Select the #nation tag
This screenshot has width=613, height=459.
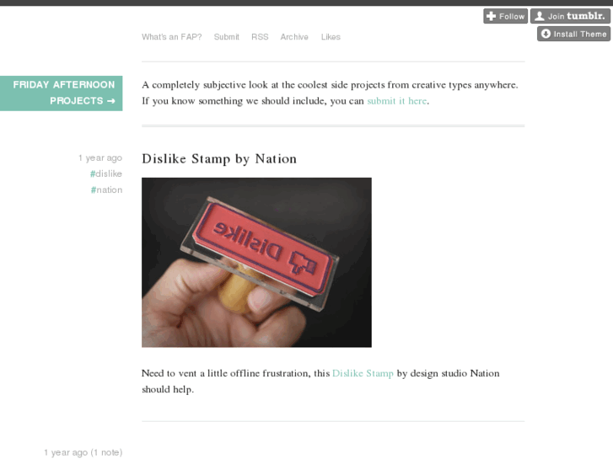click(x=106, y=189)
